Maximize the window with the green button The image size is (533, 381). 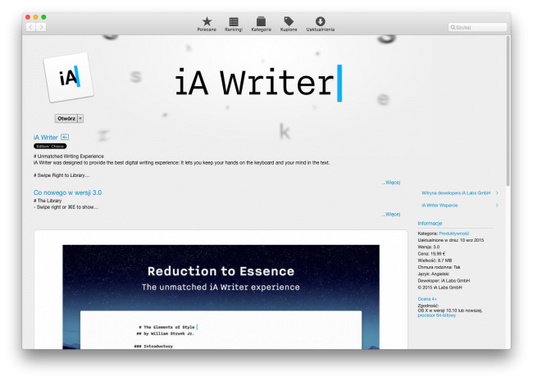pos(43,17)
